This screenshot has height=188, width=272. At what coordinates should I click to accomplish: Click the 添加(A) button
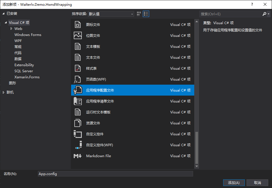[234, 183]
